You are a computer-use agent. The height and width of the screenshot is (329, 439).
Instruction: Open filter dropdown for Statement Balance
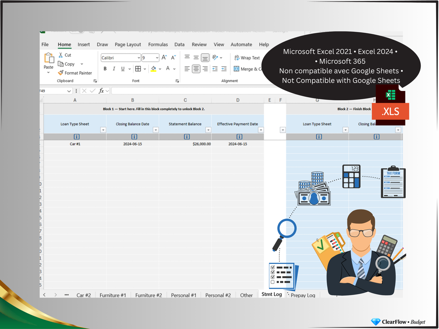coord(208,130)
